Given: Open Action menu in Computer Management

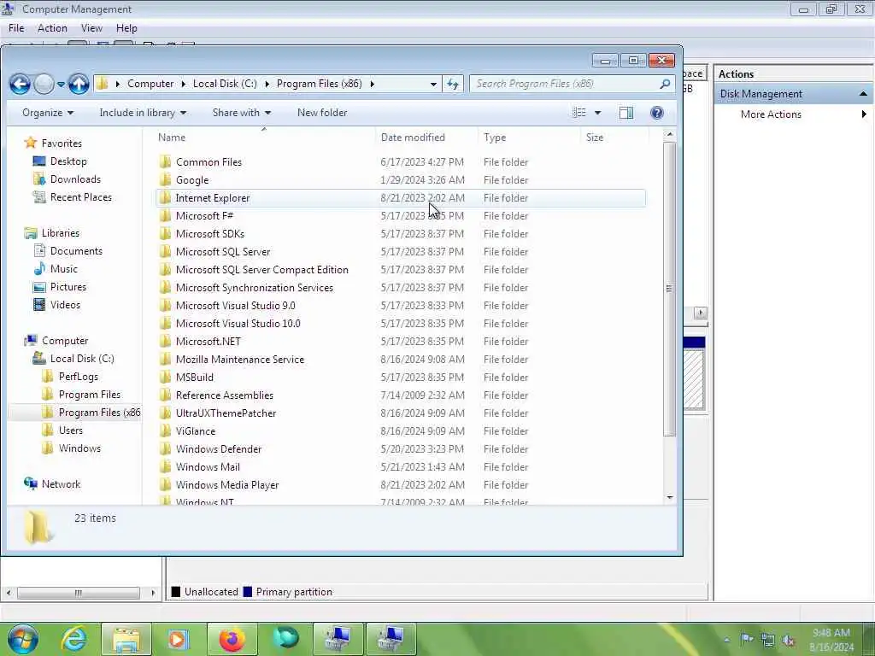Looking at the screenshot, I should tap(52, 28).
